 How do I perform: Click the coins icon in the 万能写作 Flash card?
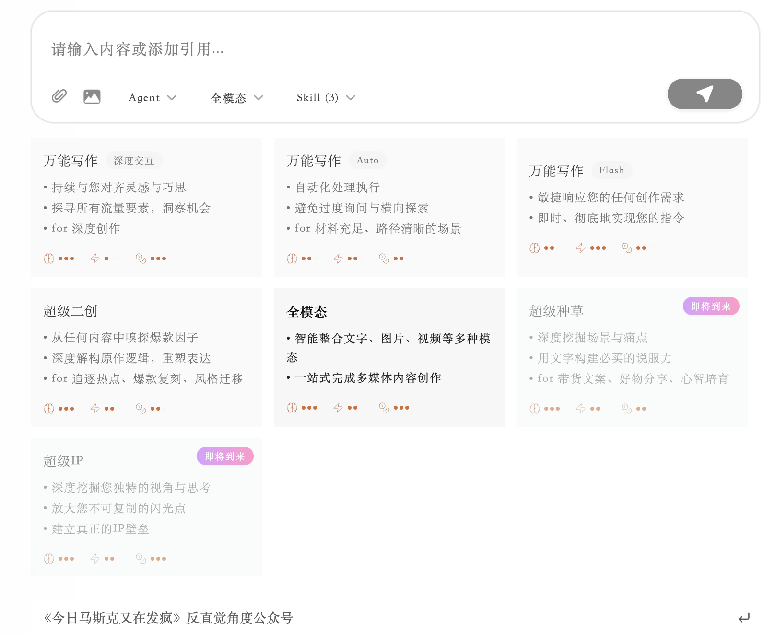[626, 248]
